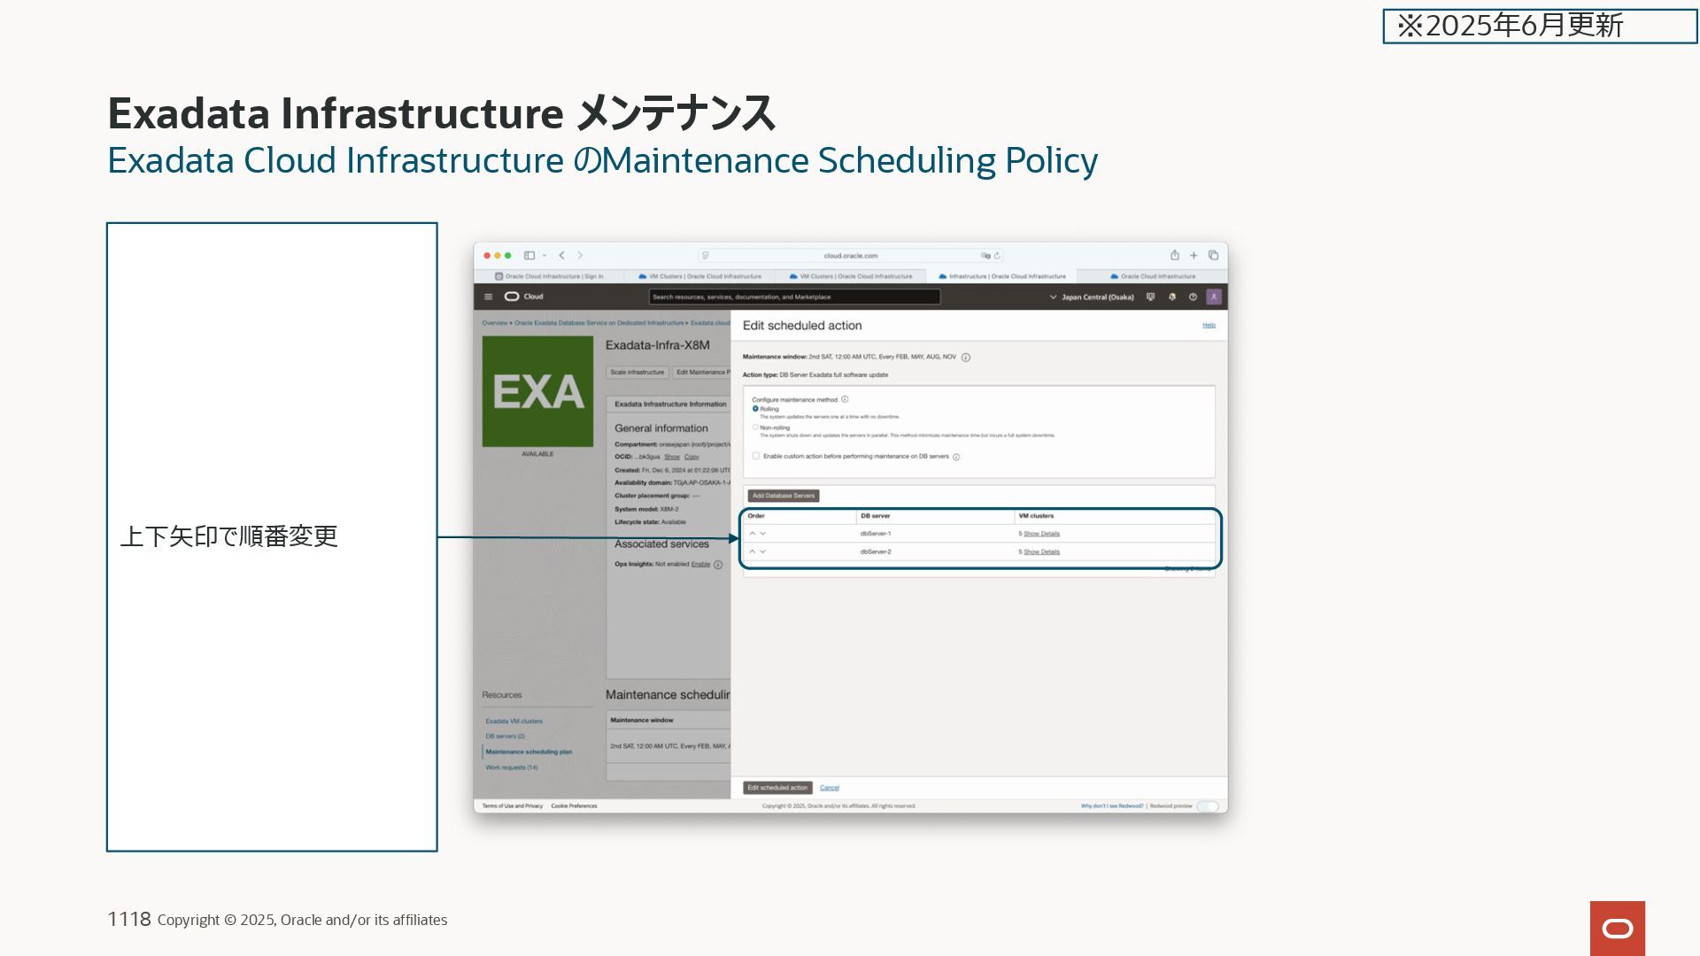Select the Non-rolling maintenance method
The width and height of the screenshot is (1700, 956).
[755, 428]
